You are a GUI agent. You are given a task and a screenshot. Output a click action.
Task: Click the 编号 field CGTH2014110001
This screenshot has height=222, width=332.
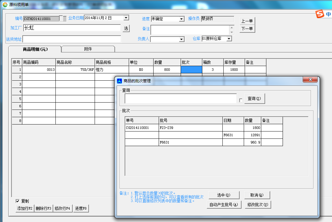(41, 19)
